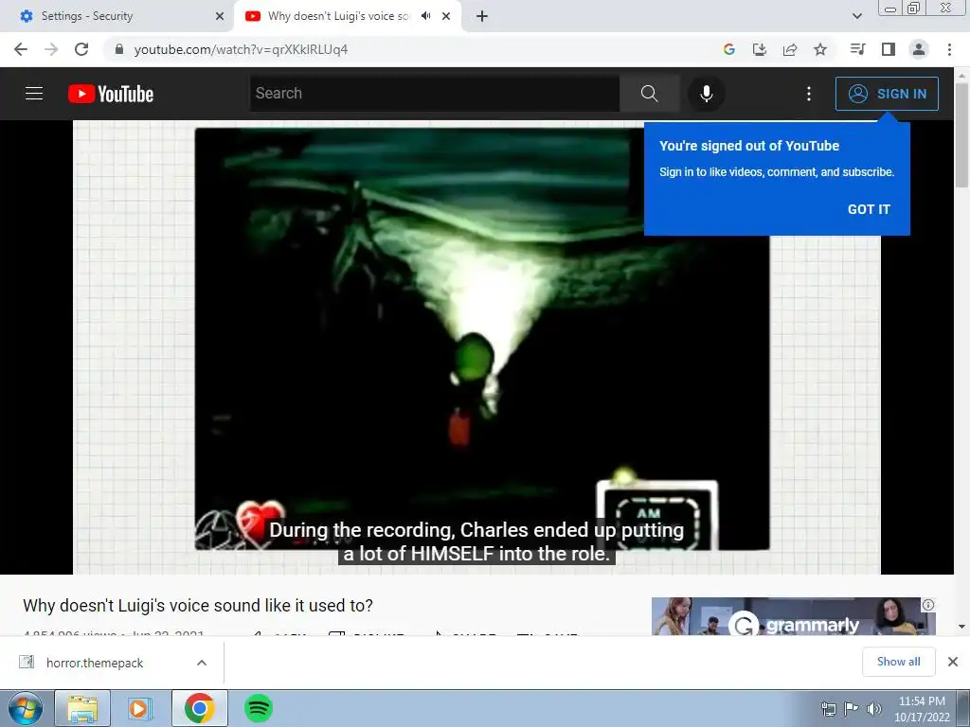Open YouTube settings three-dot menu
The image size is (970, 727).
coord(809,94)
